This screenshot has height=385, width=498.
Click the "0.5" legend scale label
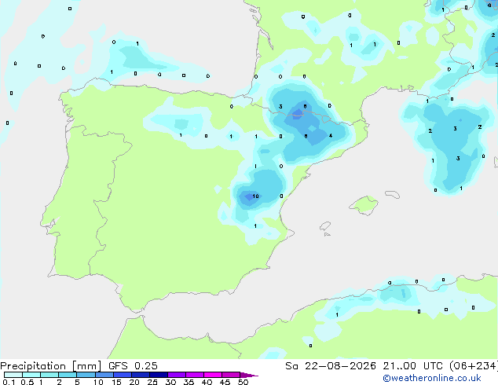[x=27, y=382]
